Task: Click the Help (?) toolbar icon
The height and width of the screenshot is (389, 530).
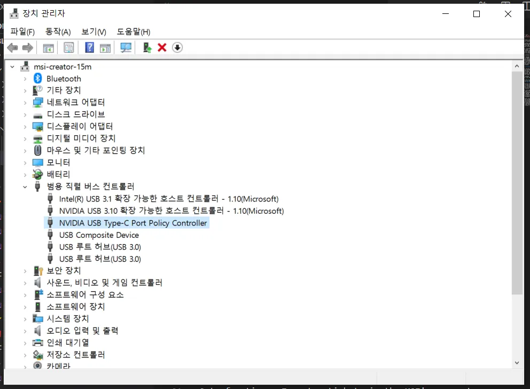Action: (89, 48)
